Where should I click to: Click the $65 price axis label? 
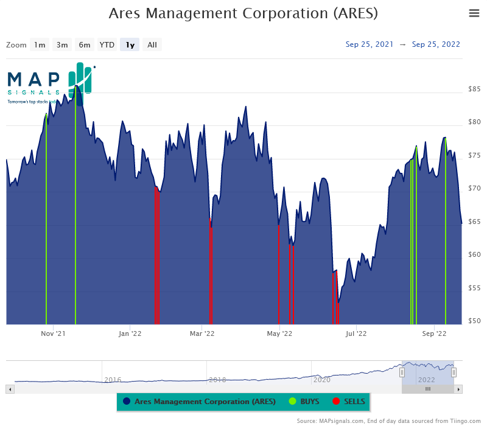point(474,222)
